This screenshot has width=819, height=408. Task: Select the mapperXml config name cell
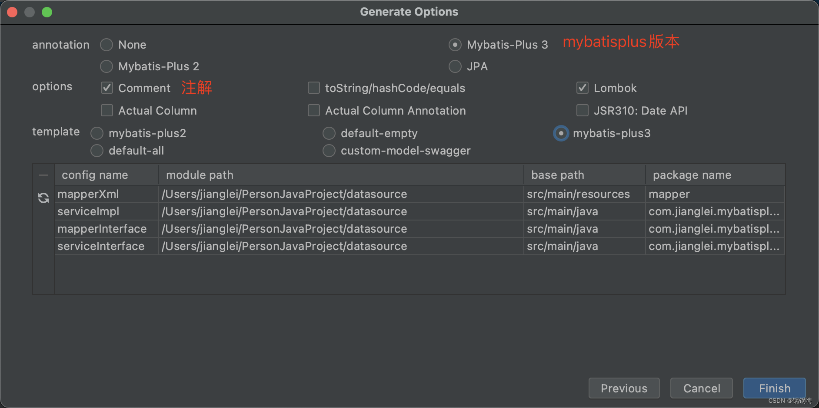click(107, 194)
